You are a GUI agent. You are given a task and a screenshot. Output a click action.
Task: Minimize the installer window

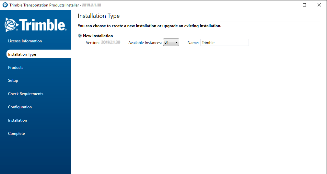290,5
